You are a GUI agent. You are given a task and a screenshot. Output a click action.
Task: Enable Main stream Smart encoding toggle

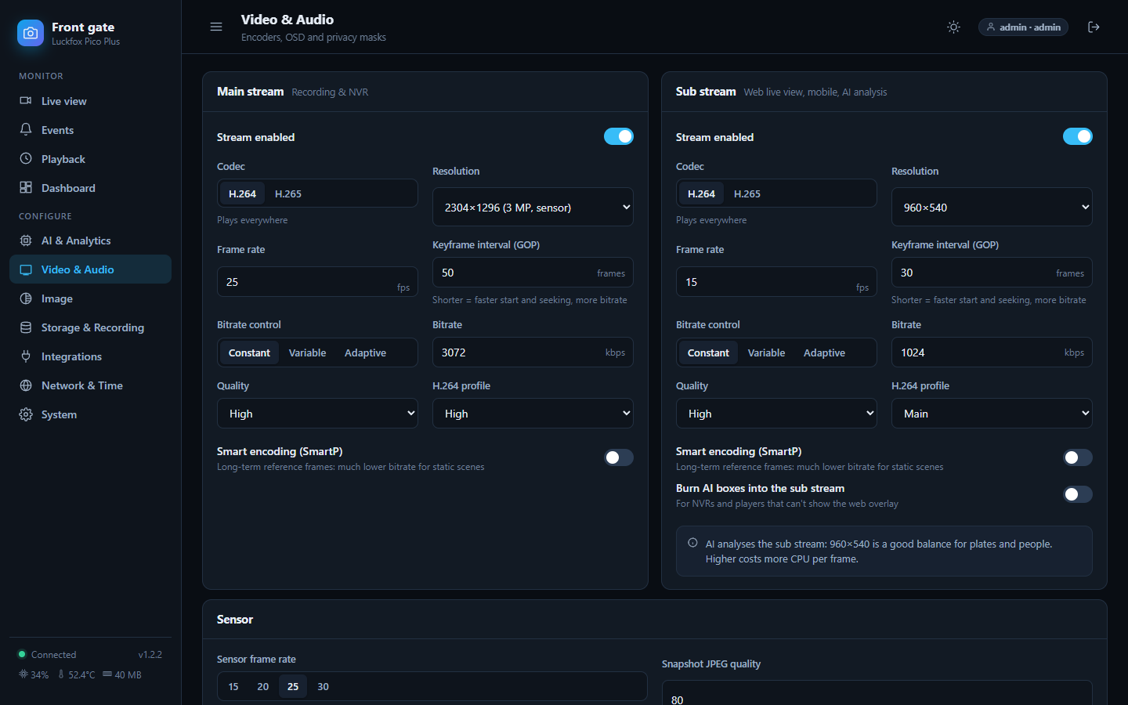click(x=619, y=457)
